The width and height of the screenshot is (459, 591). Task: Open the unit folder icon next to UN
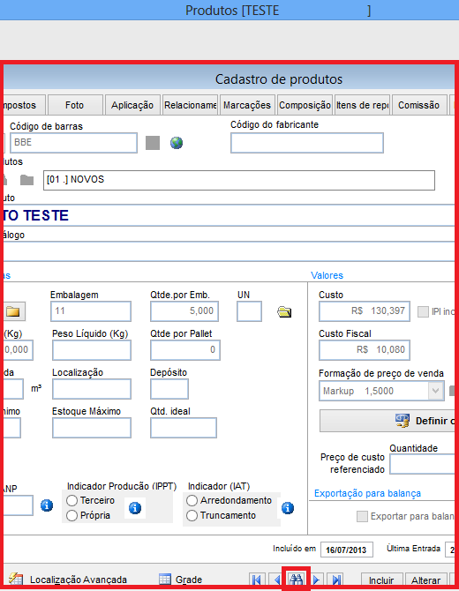point(284,311)
